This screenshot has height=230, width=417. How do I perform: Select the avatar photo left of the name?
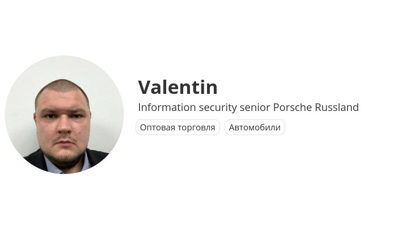click(x=64, y=115)
